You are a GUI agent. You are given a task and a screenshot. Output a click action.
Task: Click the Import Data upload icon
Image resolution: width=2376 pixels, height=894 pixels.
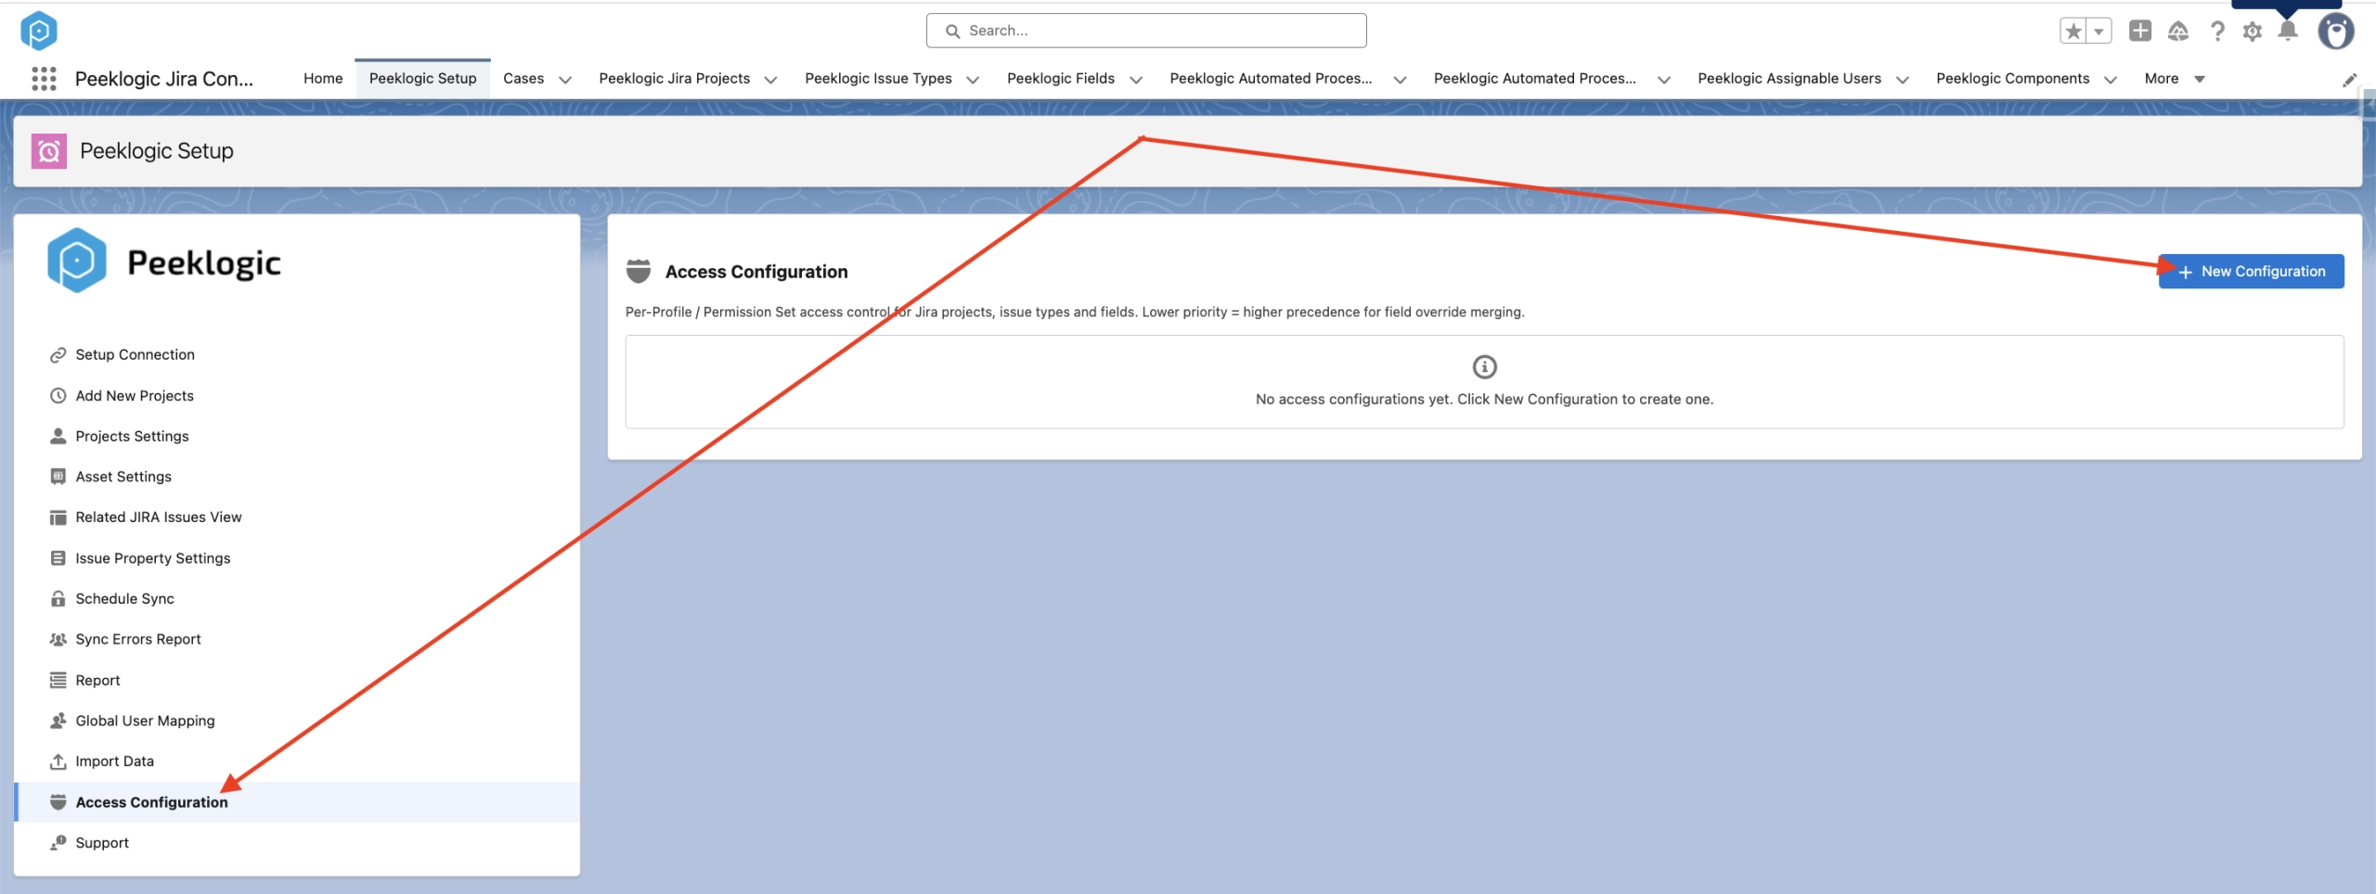(x=58, y=761)
